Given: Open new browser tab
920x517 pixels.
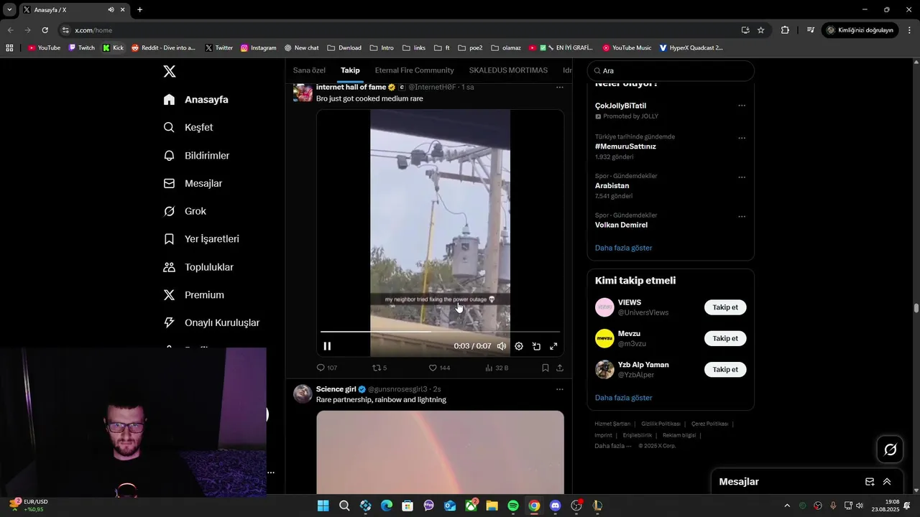Looking at the screenshot, I should click(x=139, y=10).
